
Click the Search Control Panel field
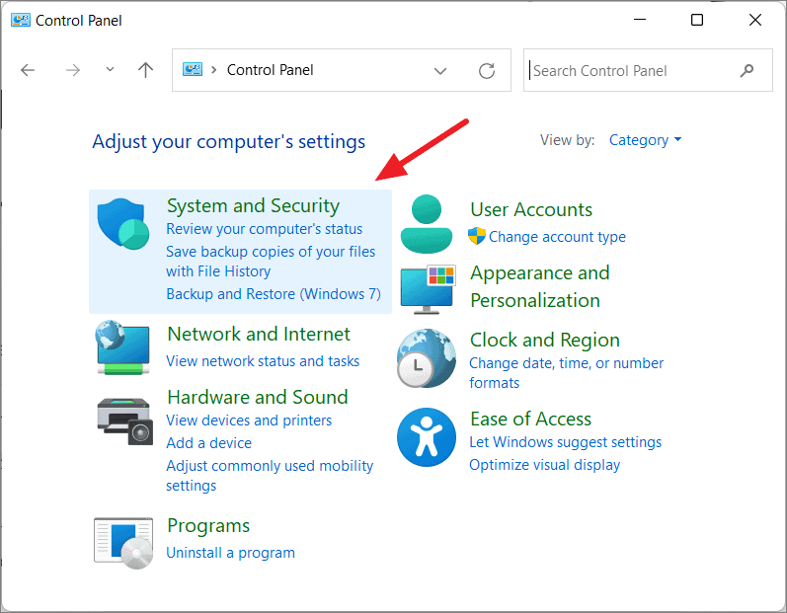click(x=648, y=70)
